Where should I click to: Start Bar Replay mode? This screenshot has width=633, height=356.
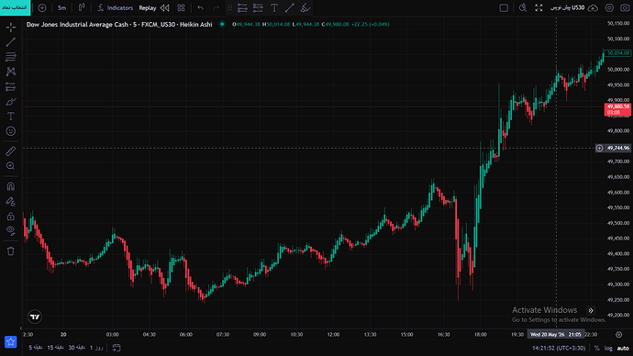[148, 8]
